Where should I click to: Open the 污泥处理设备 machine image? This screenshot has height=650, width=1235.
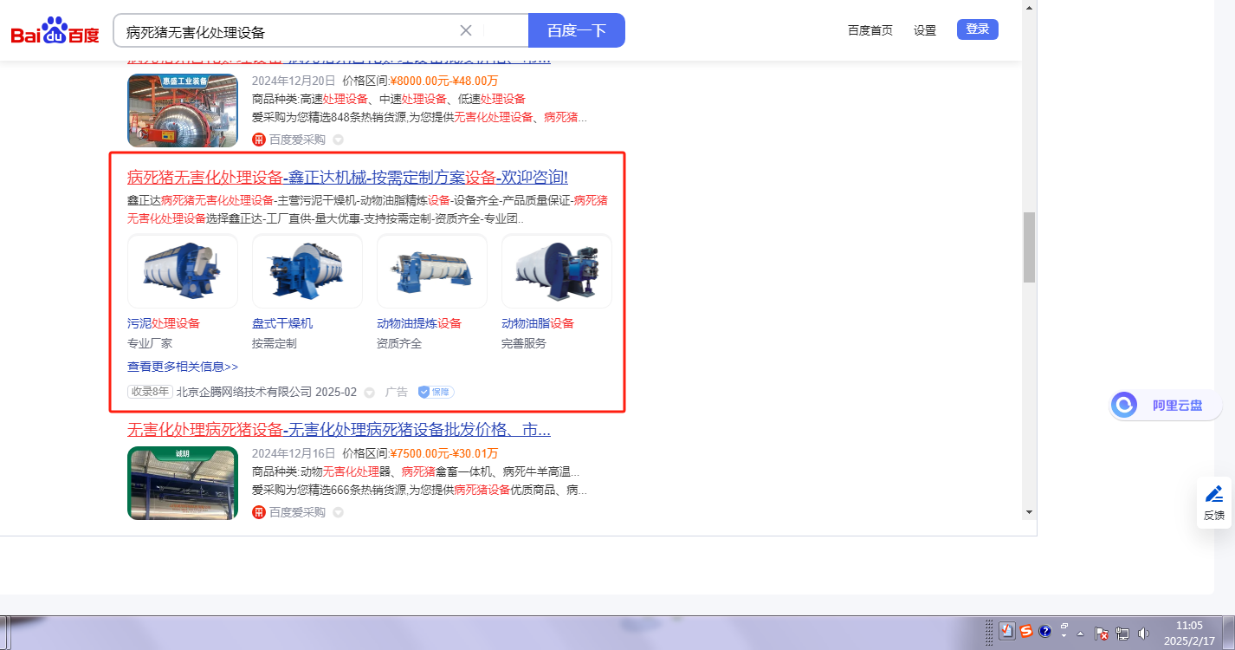coord(183,271)
